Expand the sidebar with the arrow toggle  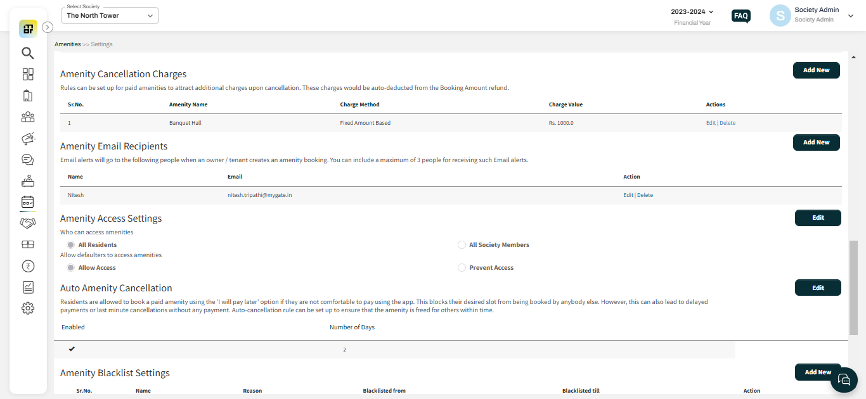(x=48, y=27)
